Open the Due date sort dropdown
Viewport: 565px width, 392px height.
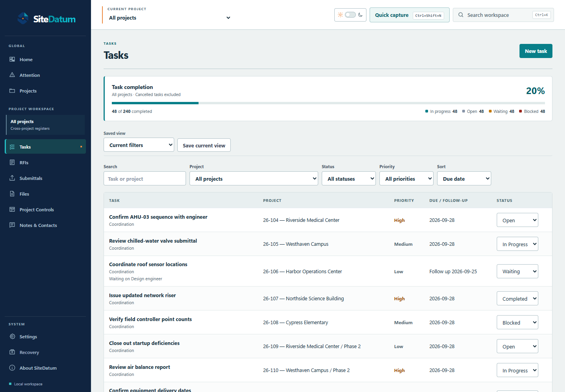pyautogui.click(x=464, y=178)
